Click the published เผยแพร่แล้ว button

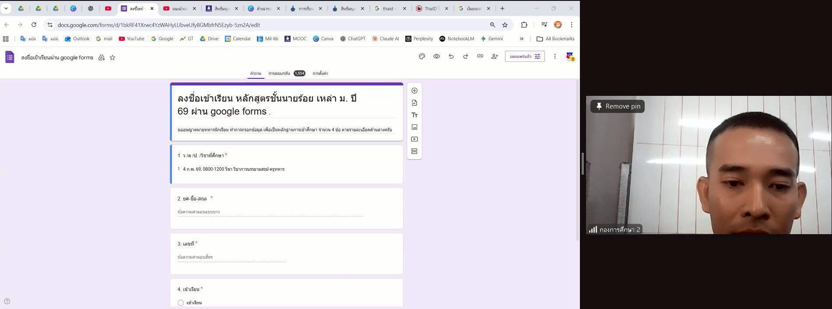(x=524, y=56)
